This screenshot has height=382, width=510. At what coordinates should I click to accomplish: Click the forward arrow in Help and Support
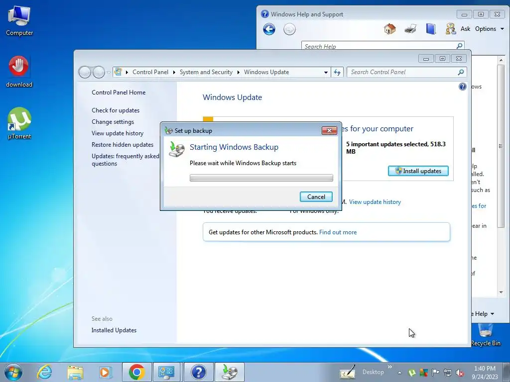pyautogui.click(x=289, y=29)
